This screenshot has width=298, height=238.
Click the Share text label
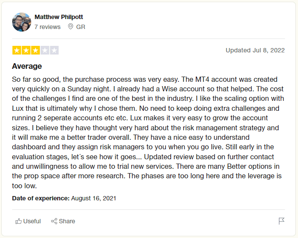click(x=67, y=221)
